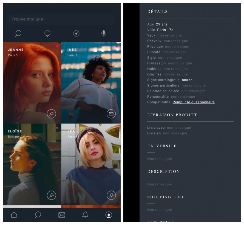Click the 'LIVRAISON PRODUIT...' section heading
The width and height of the screenshot is (244, 225).
click(174, 115)
